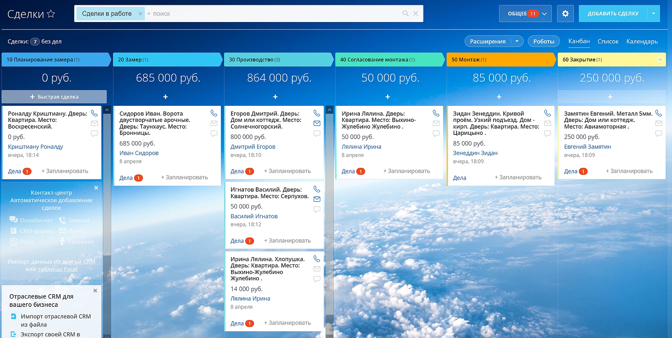The height and width of the screenshot is (338, 672).
Task: Open the Viber channel option
Action: tap(22, 242)
